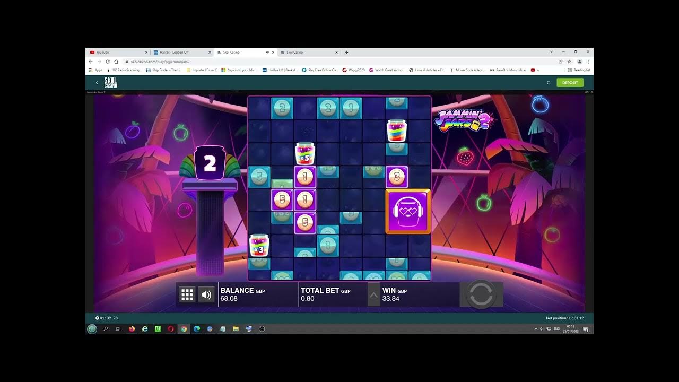This screenshot has height=382, width=679.
Task: Open the Windows Start button
Action: tap(92, 329)
